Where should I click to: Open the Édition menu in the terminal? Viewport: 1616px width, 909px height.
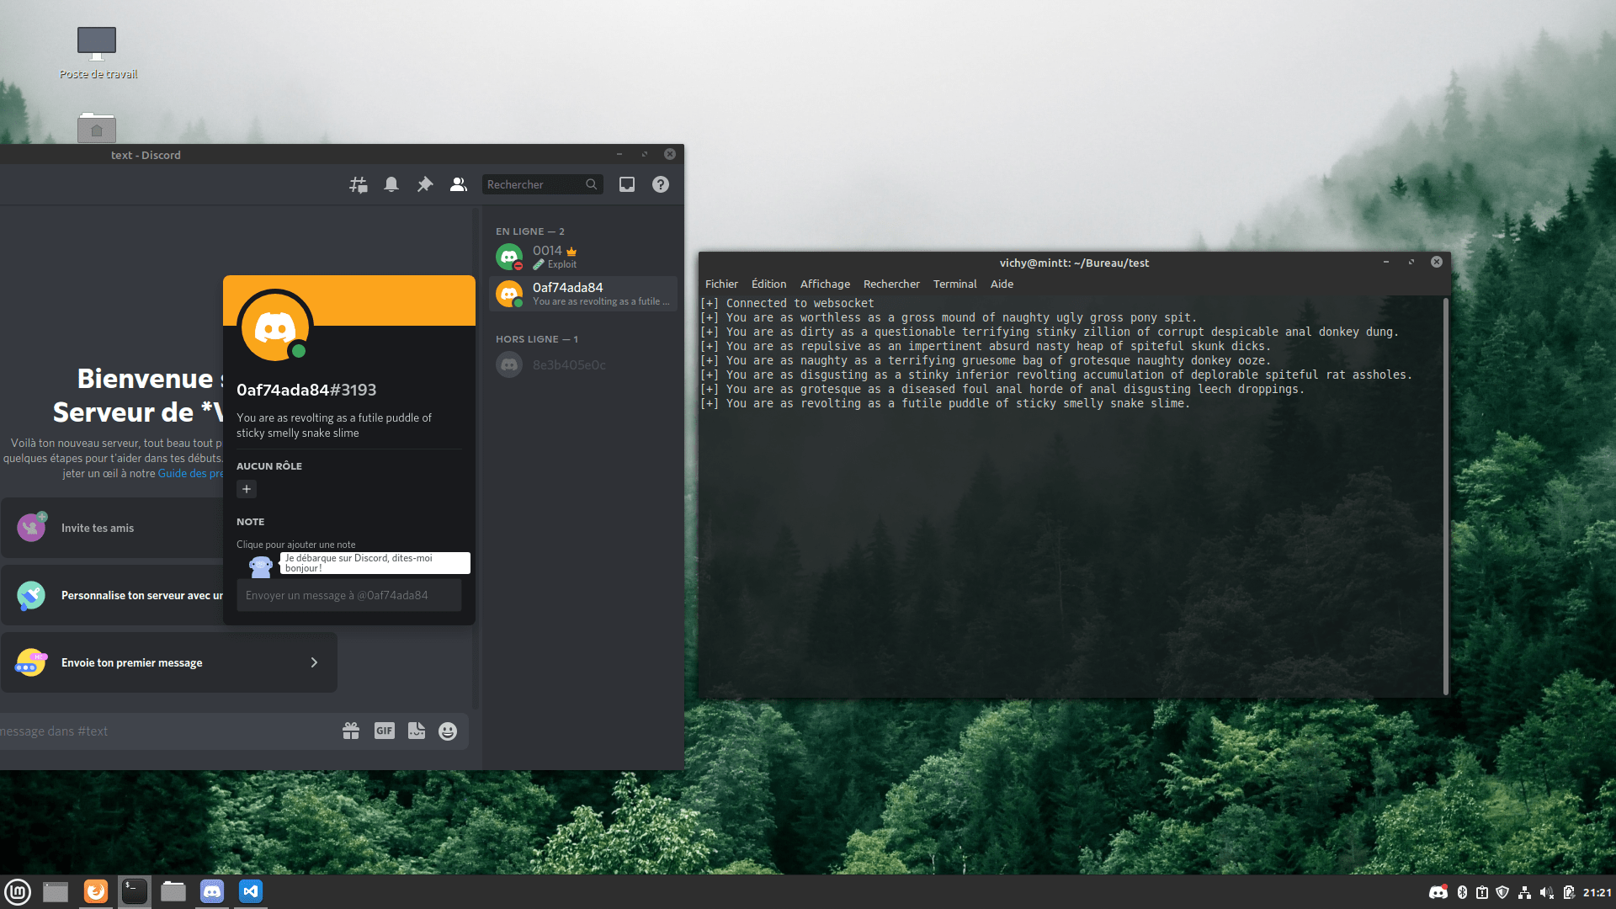(x=768, y=284)
